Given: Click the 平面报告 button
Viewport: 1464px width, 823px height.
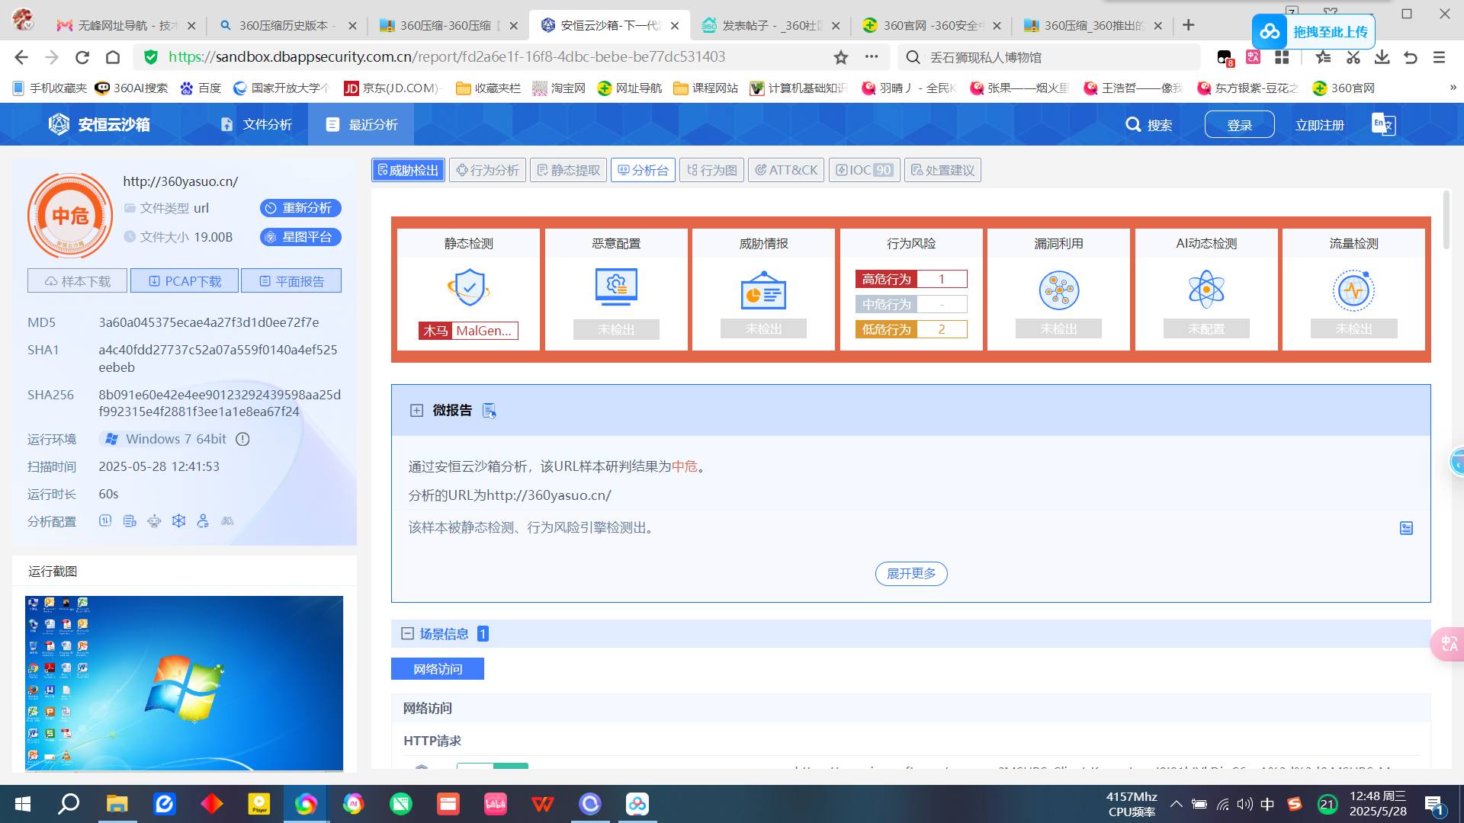Looking at the screenshot, I should point(291,280).
